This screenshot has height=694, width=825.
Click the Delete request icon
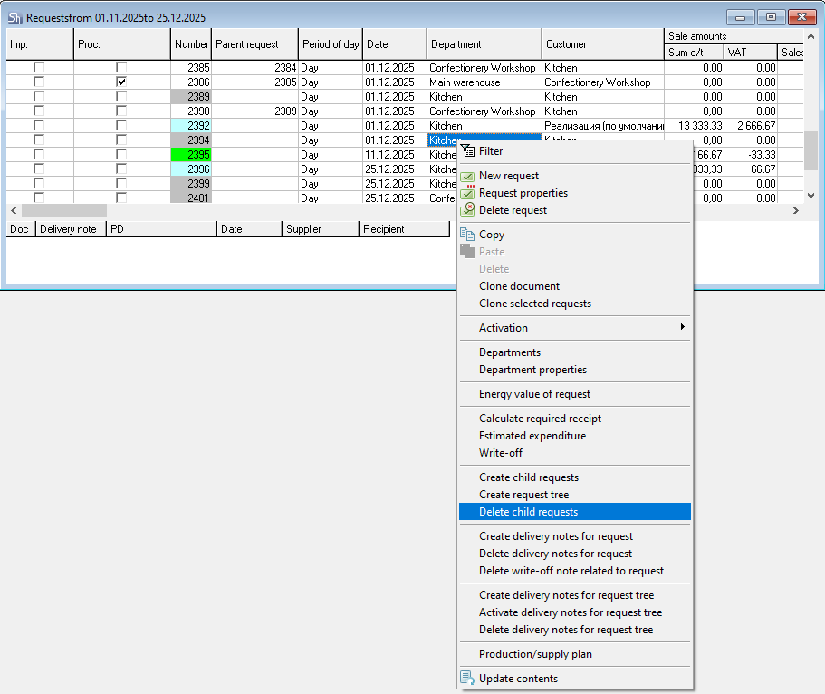tap(467, 210)
